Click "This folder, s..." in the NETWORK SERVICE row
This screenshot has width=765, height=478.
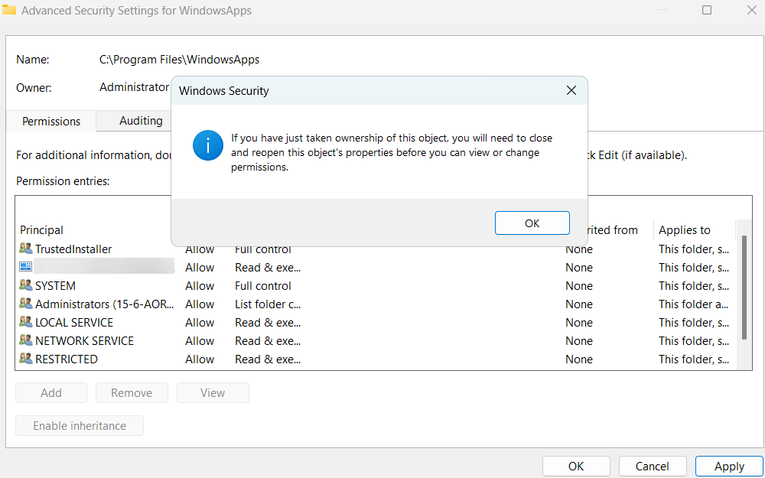click(x=694, y=340)
